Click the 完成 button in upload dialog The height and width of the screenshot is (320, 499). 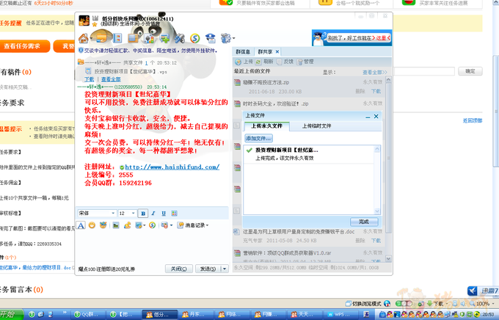point(364,222)
